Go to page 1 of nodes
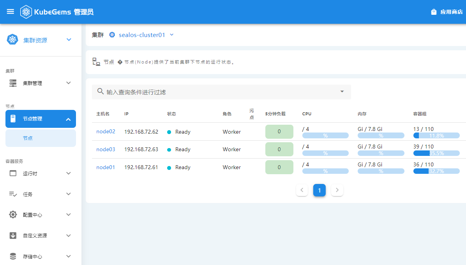 click(x=319, y=190)
